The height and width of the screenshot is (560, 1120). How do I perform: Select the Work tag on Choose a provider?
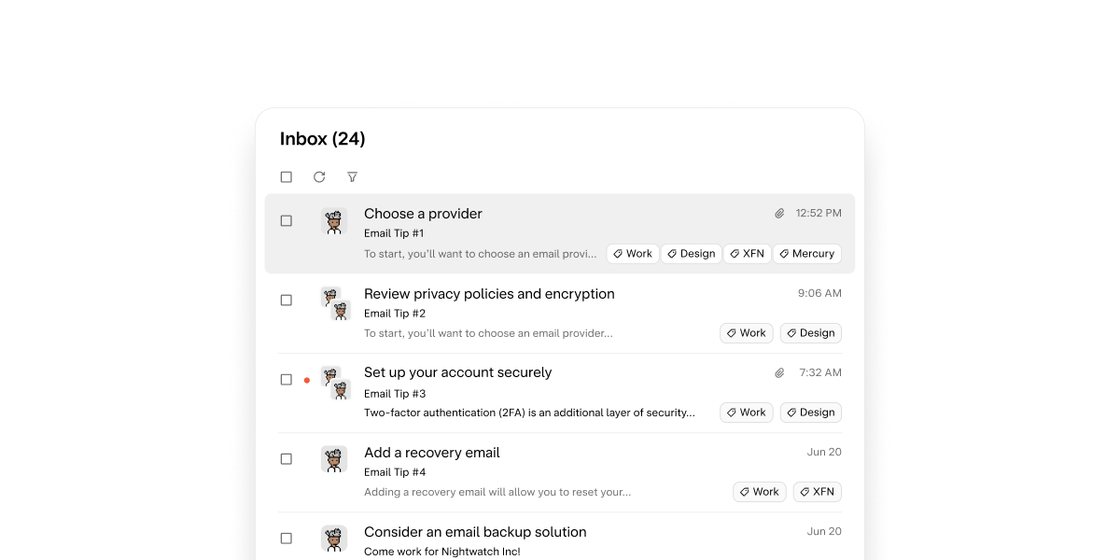tap(633, 253)
